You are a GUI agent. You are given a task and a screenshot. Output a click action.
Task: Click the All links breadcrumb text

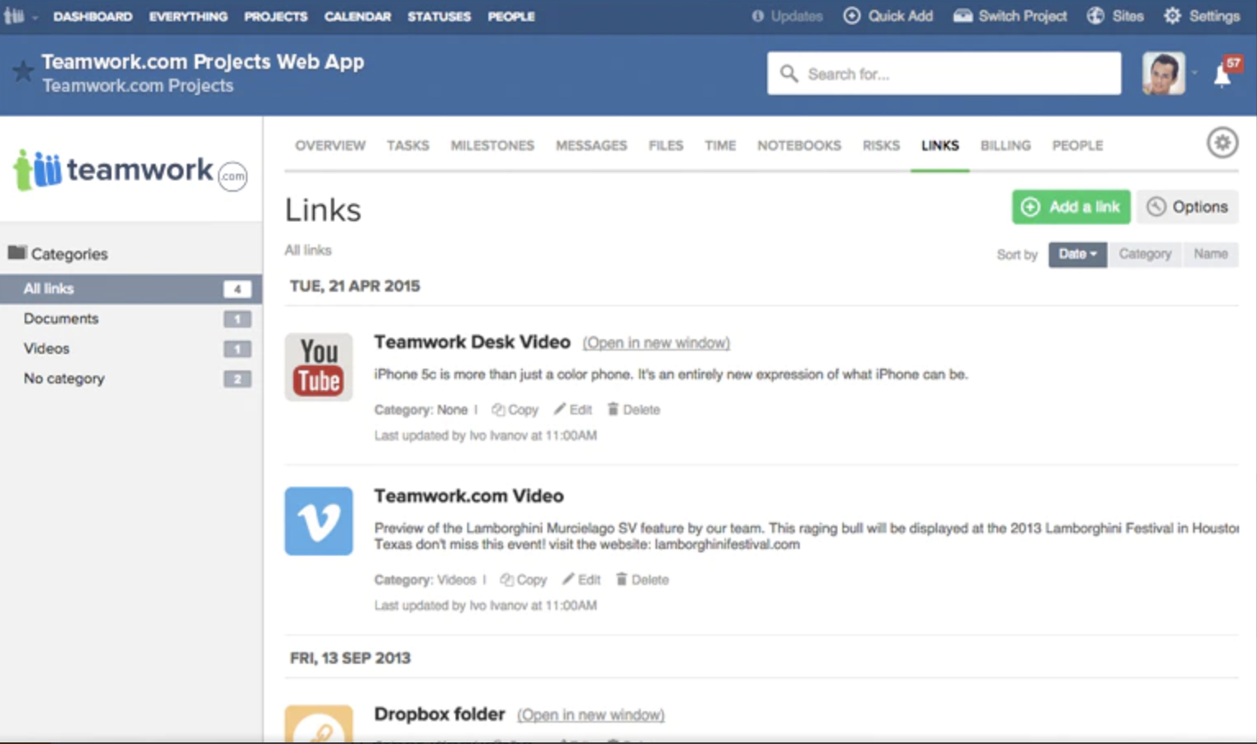pos(308,250)
